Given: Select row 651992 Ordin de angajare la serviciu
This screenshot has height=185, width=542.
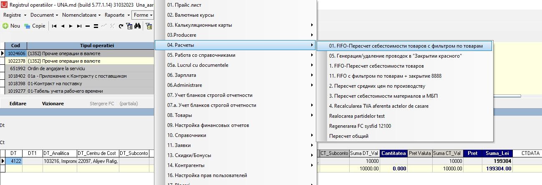Looking at the screenshot, I should click(x=79, y=68).
